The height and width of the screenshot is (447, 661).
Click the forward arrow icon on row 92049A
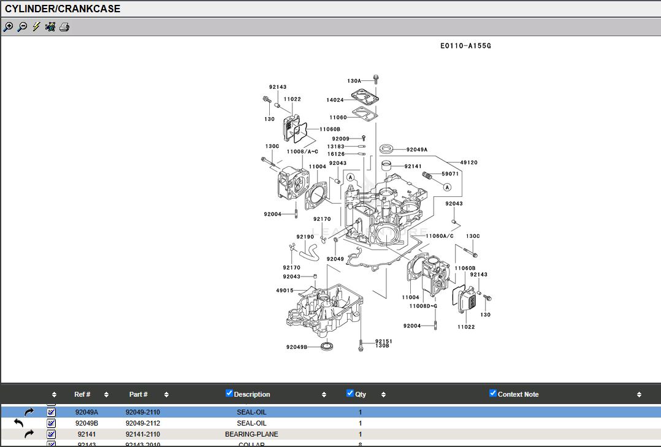click(x=29, y=412)
